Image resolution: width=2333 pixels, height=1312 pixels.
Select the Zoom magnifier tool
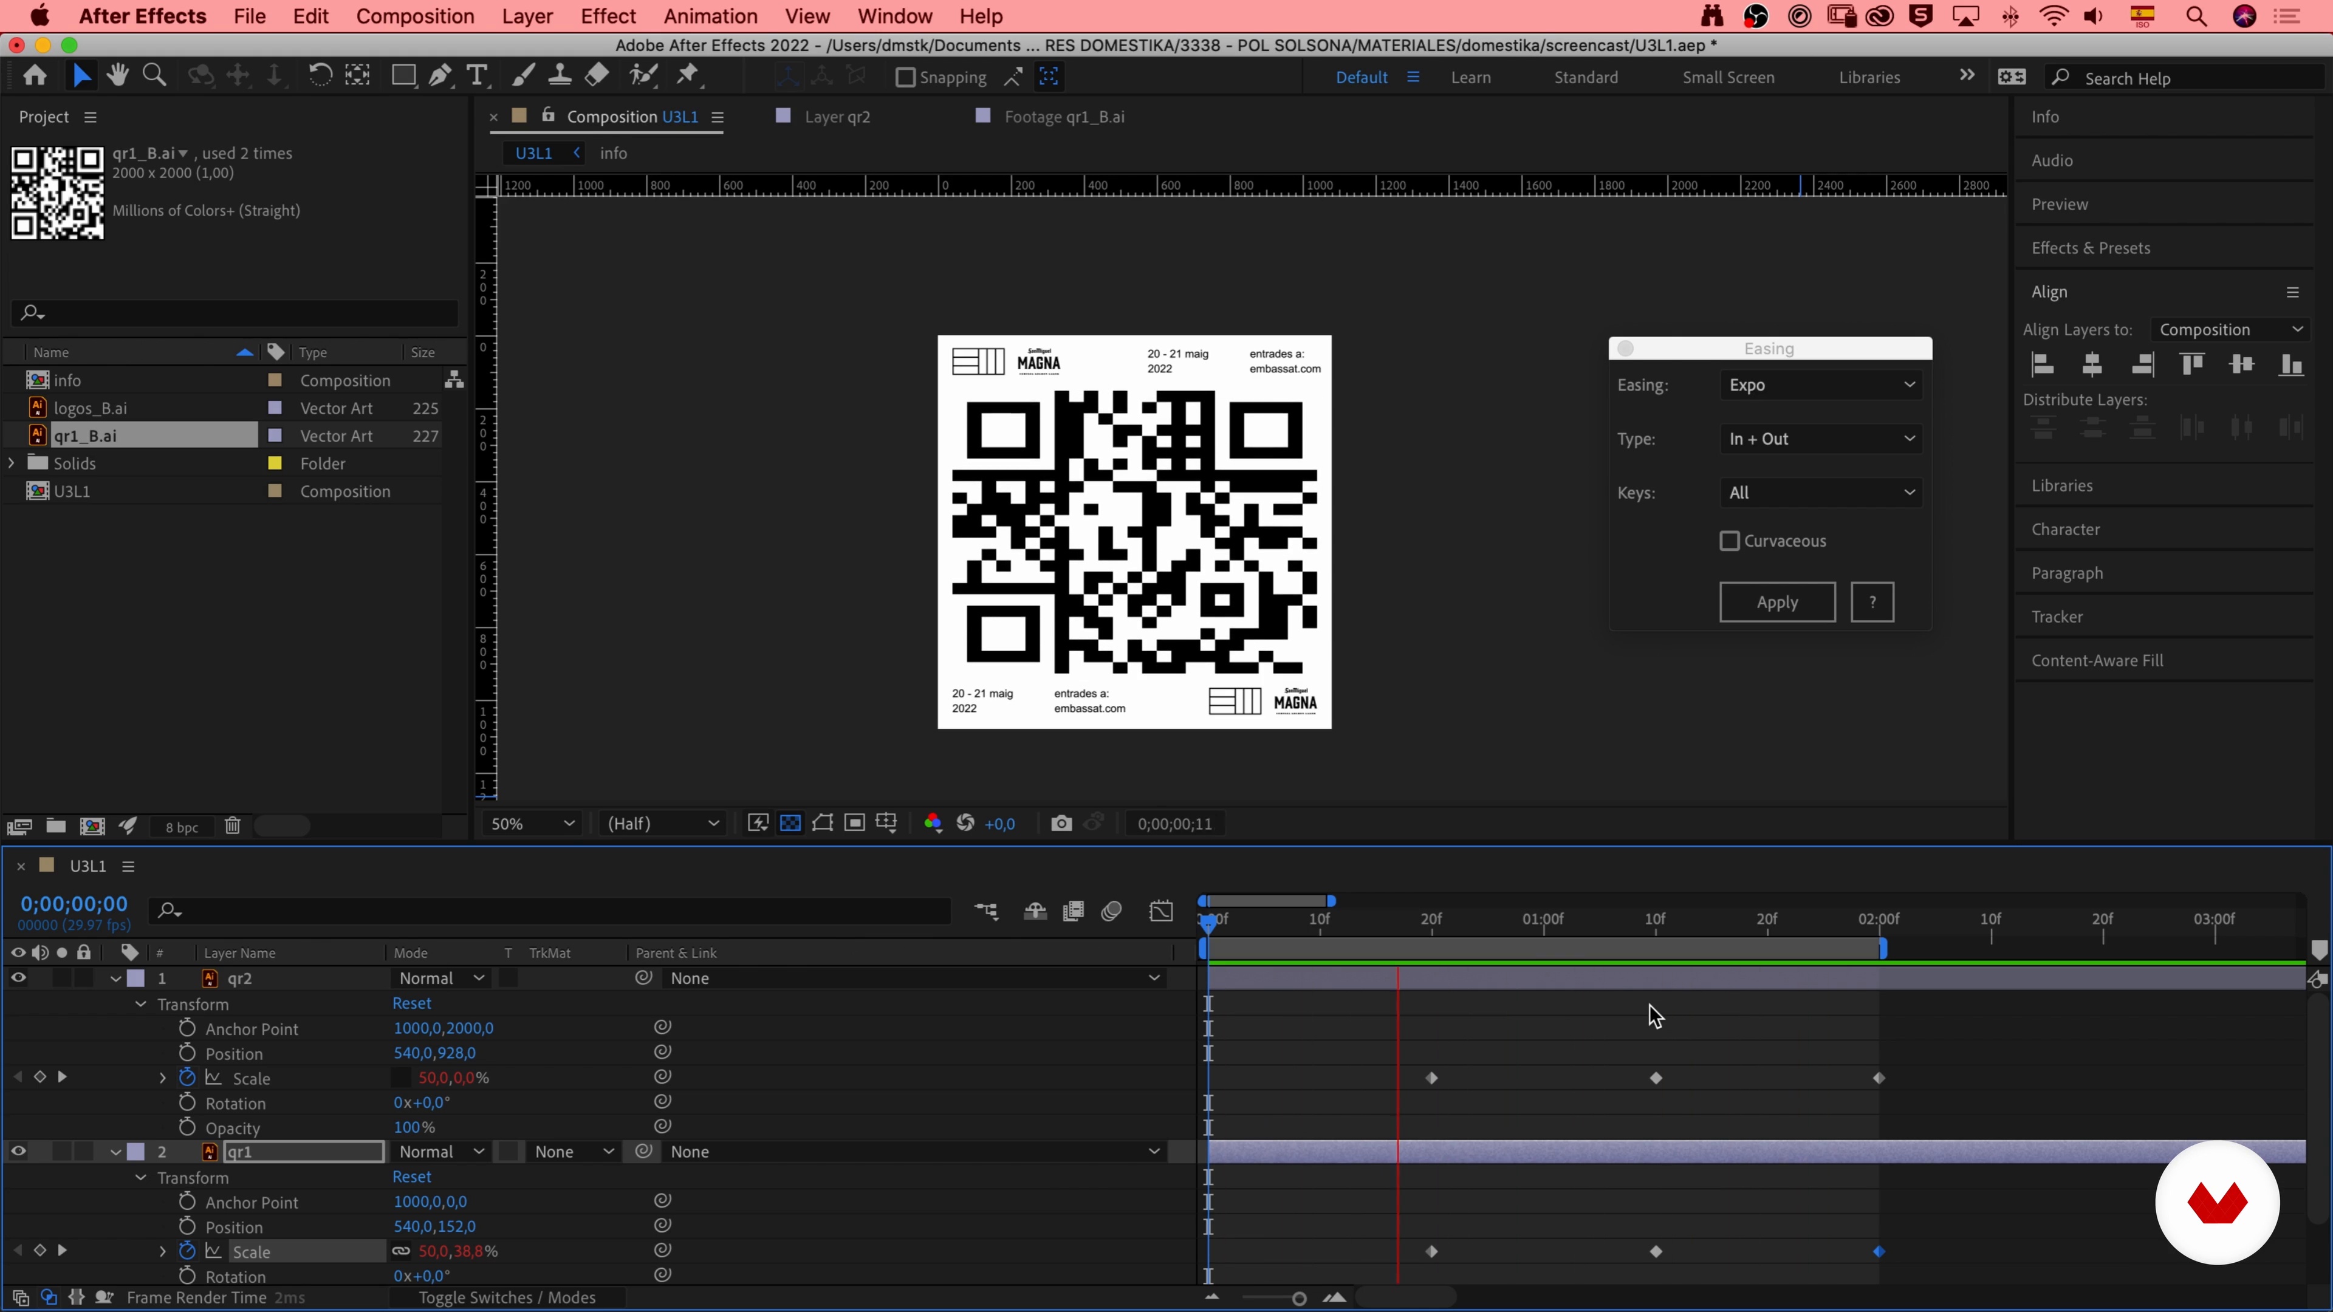coord(155,76)
